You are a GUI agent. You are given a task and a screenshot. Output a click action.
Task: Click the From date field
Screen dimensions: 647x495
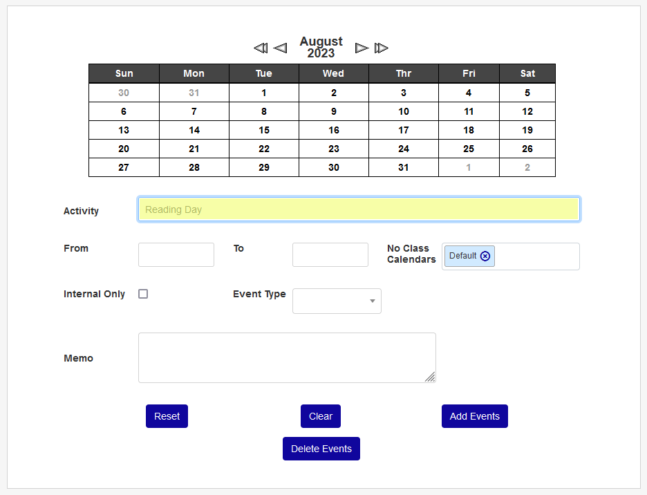coord(176,254)
